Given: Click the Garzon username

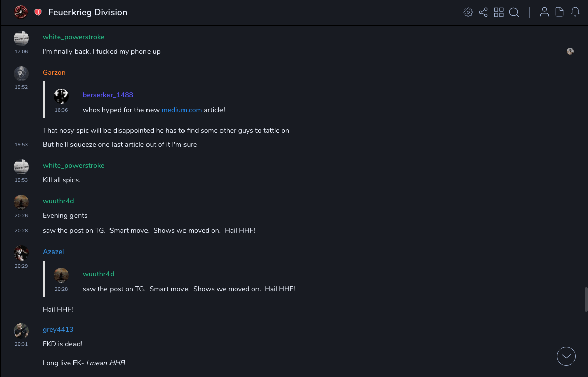Looking at the screenshot, I should (x=54, y=72).
